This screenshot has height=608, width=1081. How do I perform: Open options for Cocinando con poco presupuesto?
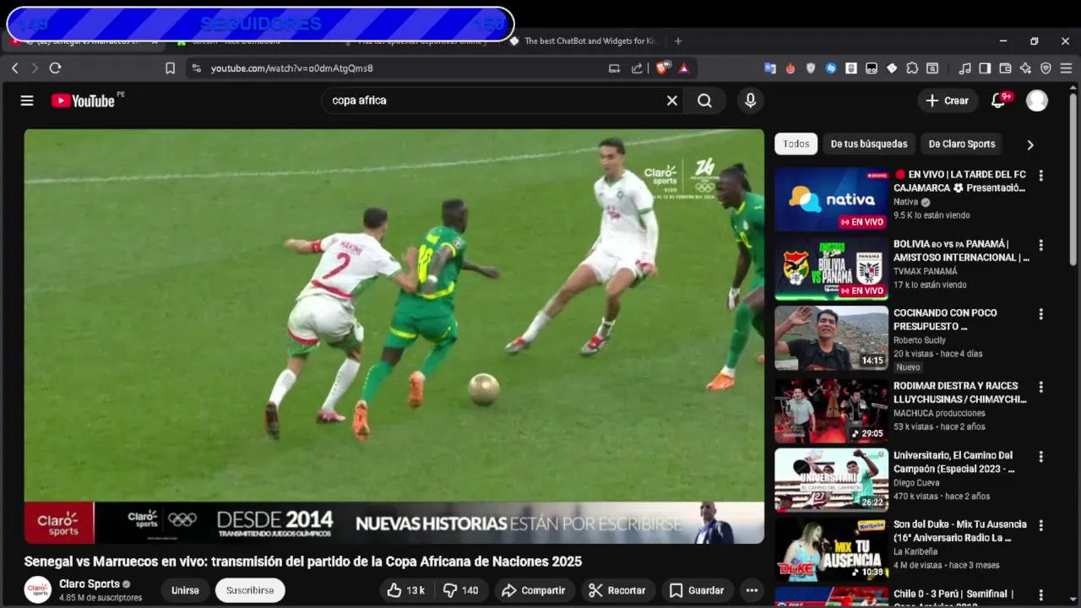[1040, 314]
